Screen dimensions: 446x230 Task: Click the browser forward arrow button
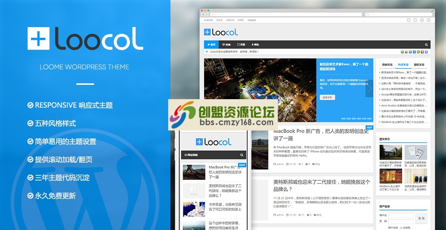coord(207,14)
